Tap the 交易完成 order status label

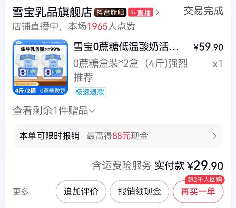pos(203,11)
